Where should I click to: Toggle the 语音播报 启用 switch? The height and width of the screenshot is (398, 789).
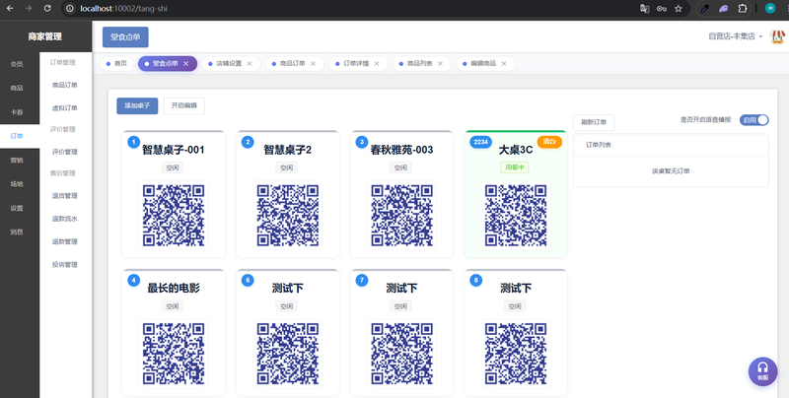coord(753,120)
